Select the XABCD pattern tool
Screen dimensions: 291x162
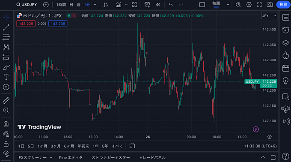6,47
